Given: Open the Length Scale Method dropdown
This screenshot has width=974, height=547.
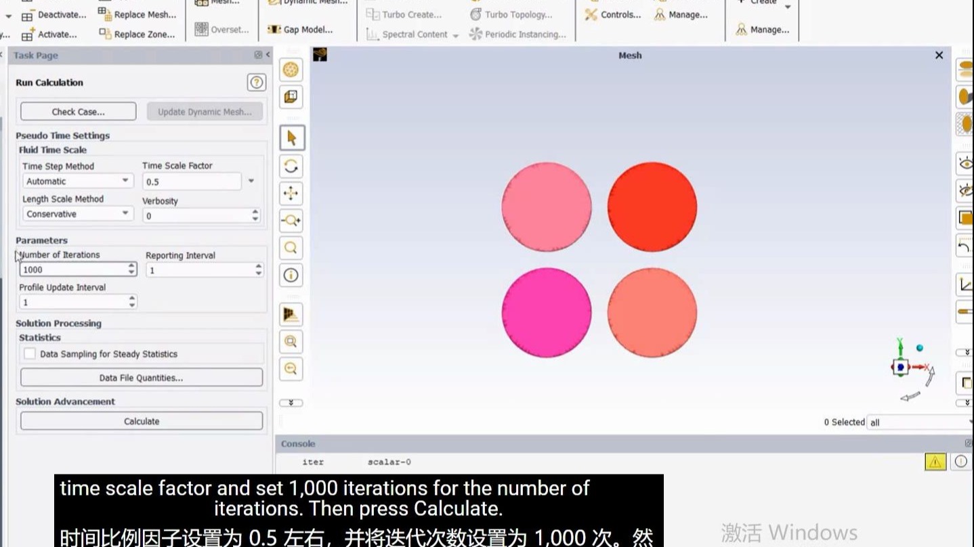Looking at the screenshot, I should pyautogui.click(x=77, y=214).
